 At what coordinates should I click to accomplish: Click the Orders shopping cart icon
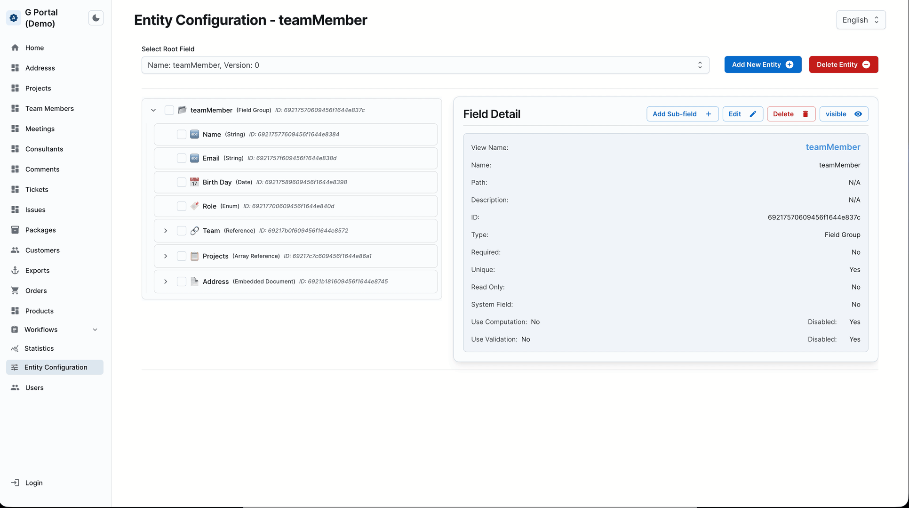[x=15, y=290]
